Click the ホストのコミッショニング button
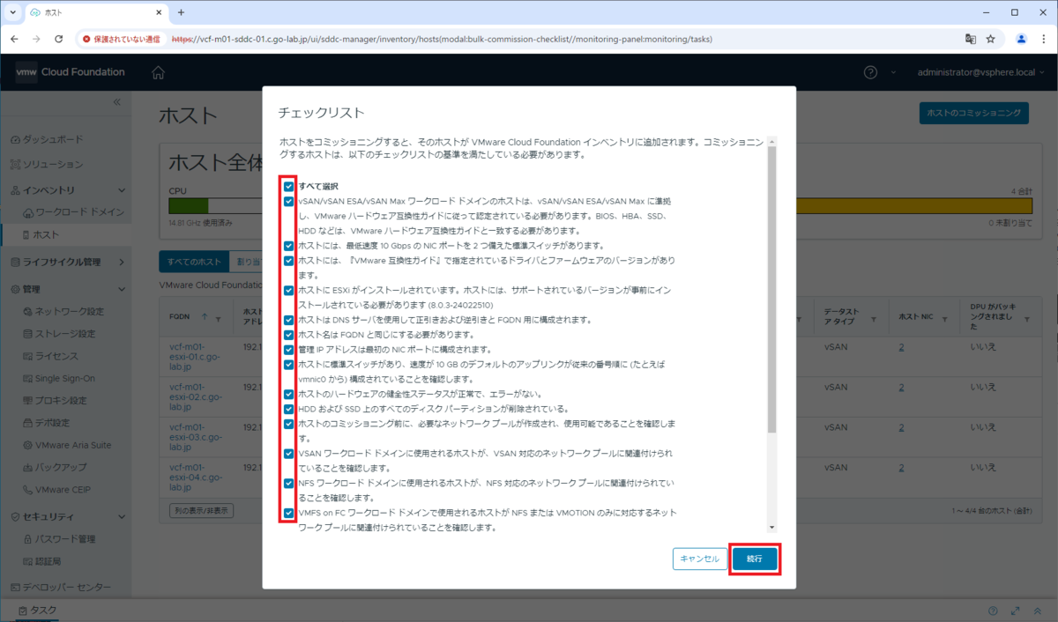Viewport: 1058px width, 622px height. coord(973,113)
